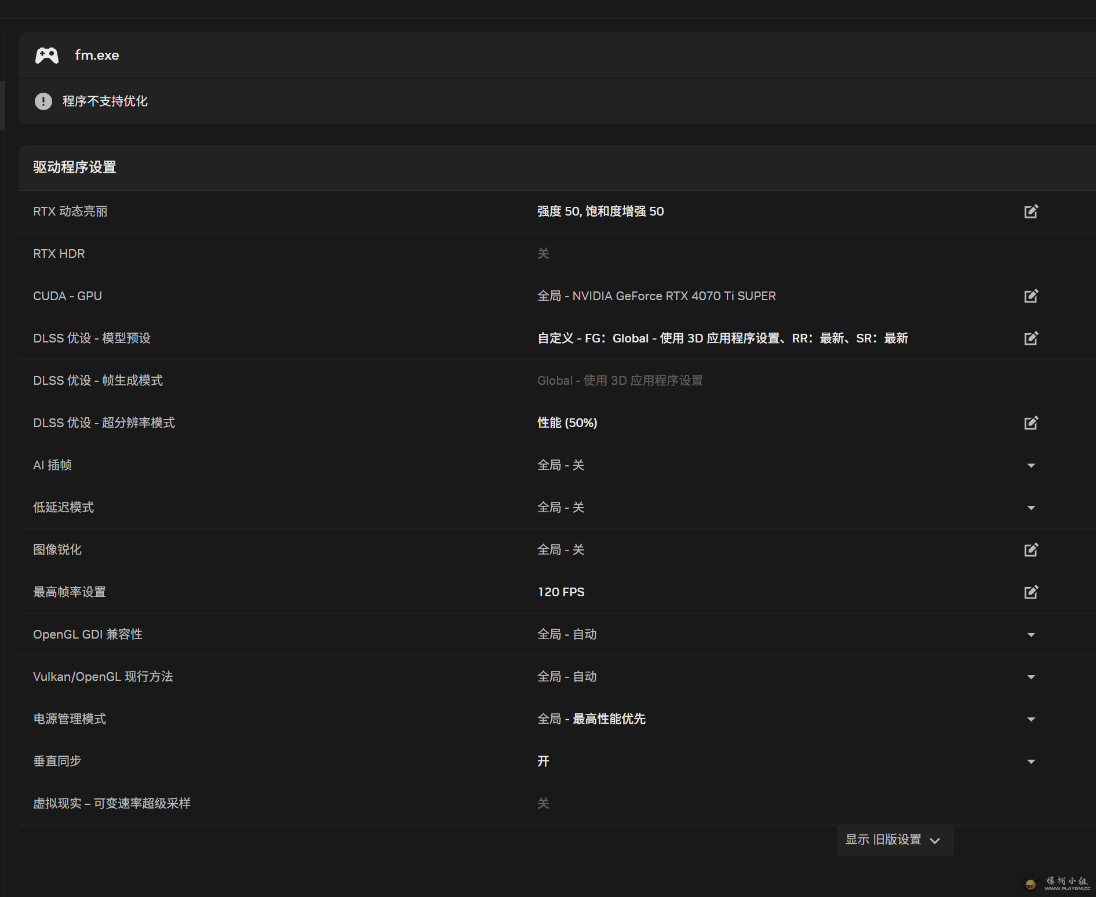1096x897 pixels.
Task: Edit the 图像锐化 setting
Action: 1031,550
